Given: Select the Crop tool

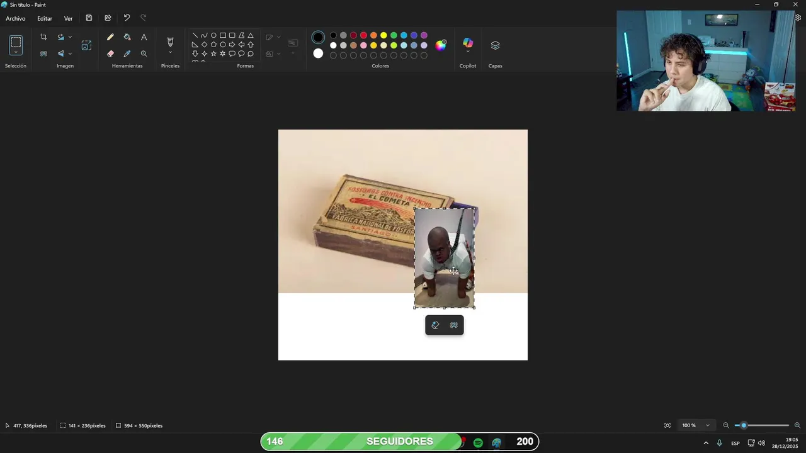Looking at the screenshot, I should pyautogui.click(x=43, y=37).
